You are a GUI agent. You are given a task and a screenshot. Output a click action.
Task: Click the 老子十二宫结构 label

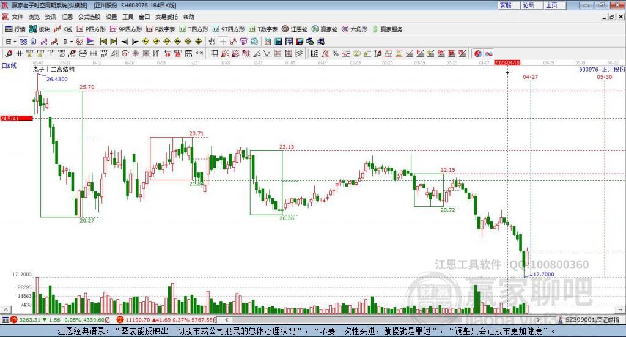pyautogui.click(x=54, y=69)
